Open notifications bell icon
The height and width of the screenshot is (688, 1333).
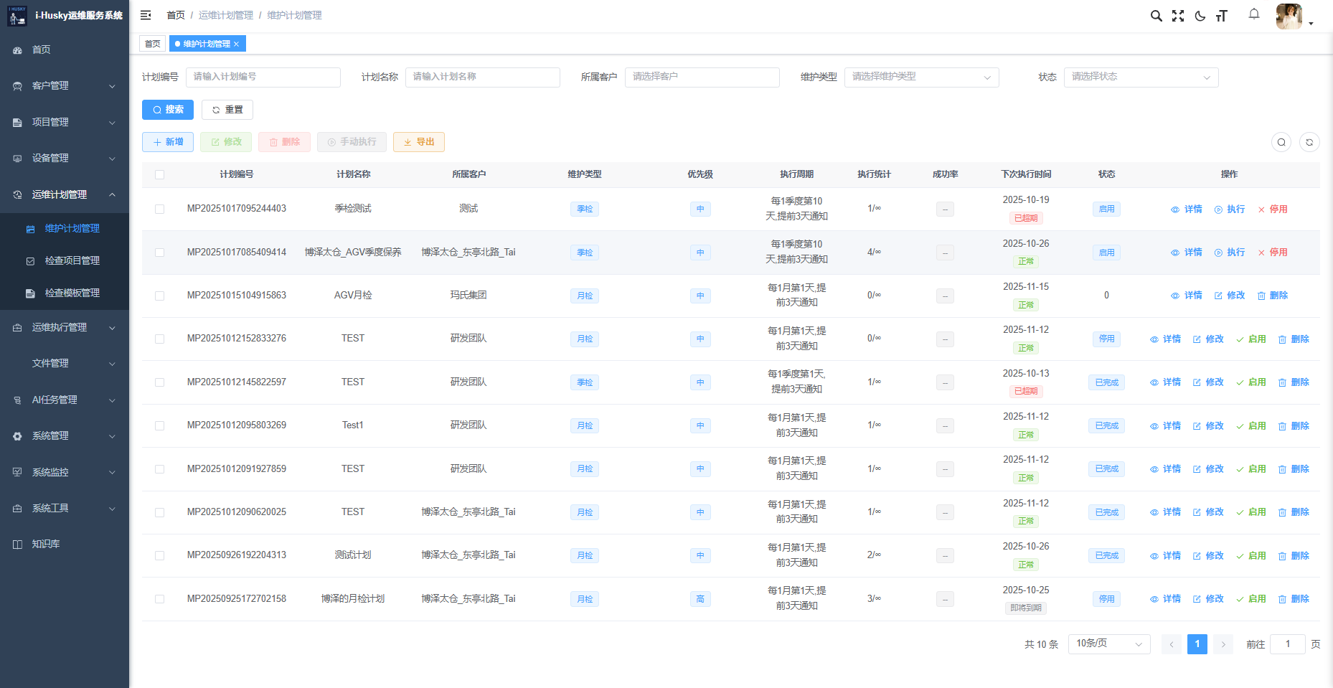[x=1254, y=14]
